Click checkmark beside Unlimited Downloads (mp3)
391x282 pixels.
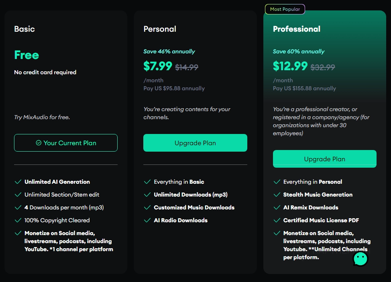147,195
